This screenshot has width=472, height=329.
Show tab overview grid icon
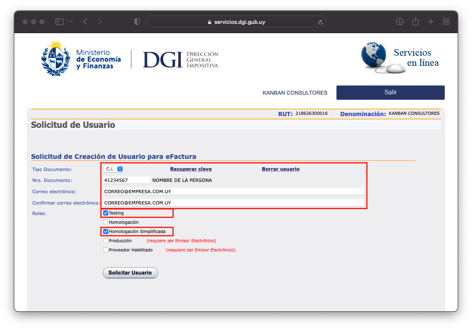pyautogui.click(x=446, y=21)
